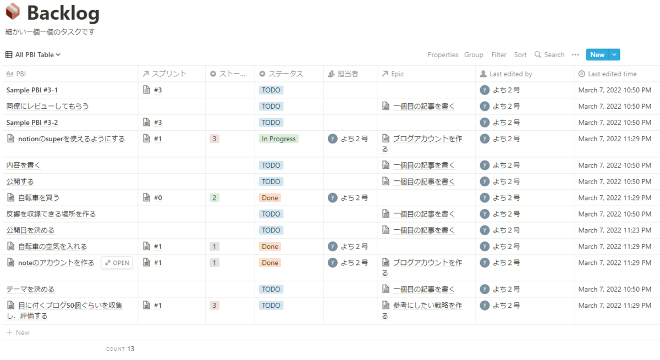Click TODO status in テーマを決める row
The width and height of the screenshot is (660, 360).
click(271, 289)
